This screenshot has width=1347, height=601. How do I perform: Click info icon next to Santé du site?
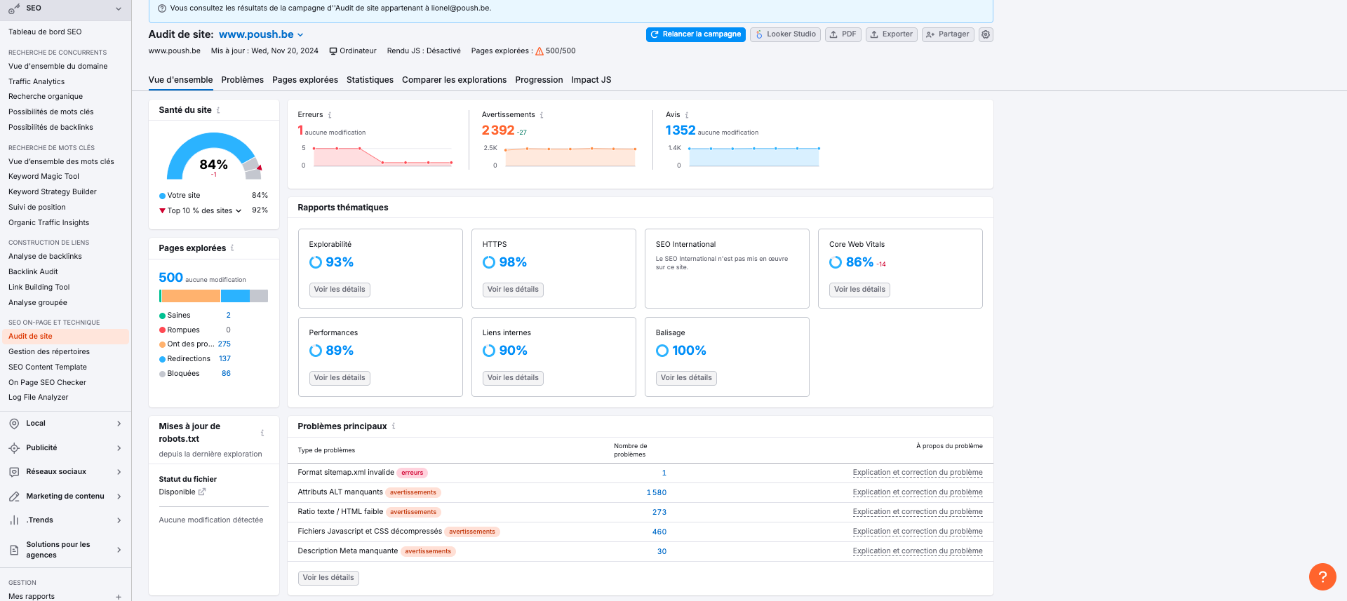coord(218,110)
